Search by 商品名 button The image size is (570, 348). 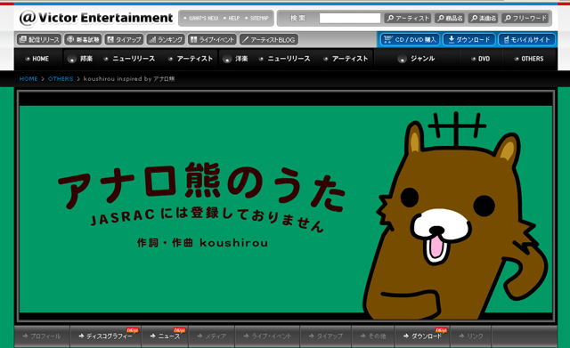point(450,18)
